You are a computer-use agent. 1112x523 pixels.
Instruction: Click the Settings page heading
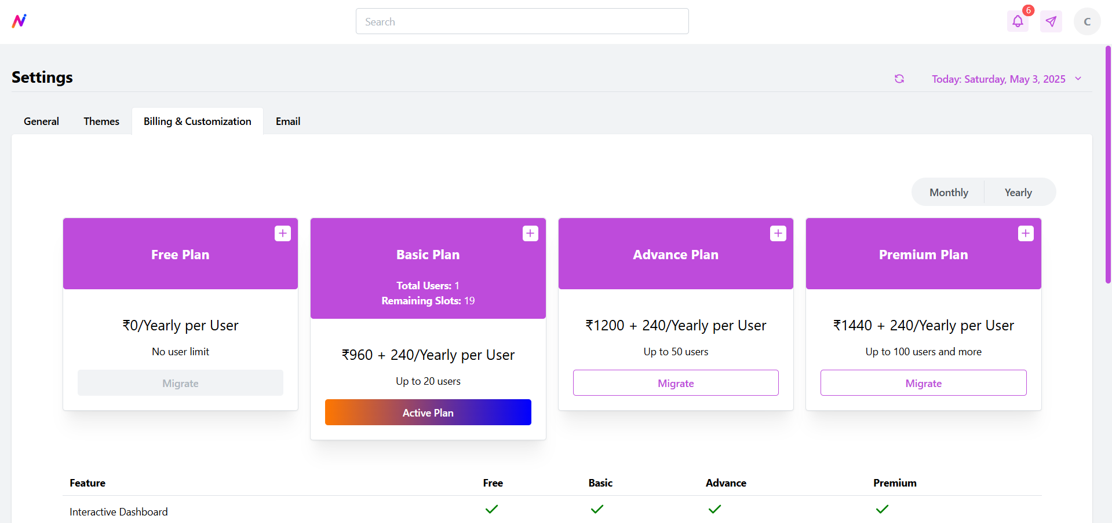point(42,78)
